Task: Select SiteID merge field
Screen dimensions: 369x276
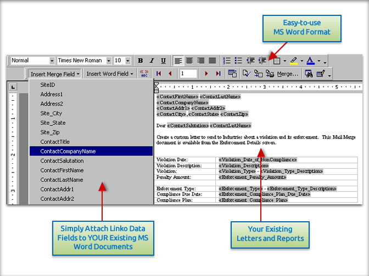Action: click(x=91, y=85)
